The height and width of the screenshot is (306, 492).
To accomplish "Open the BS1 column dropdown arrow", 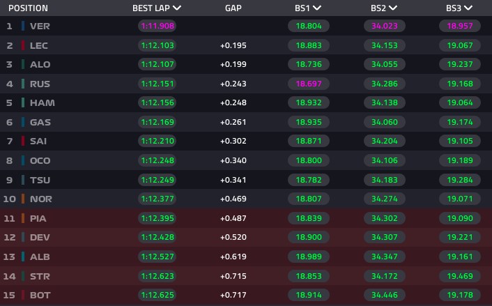I will coord(317,8).
